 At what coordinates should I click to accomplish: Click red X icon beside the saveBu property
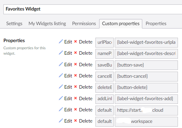click(x=75, y=64)
